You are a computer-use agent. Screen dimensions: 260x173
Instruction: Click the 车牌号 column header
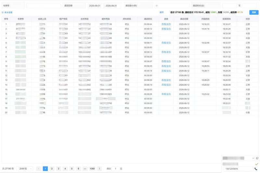click(21, 19)
